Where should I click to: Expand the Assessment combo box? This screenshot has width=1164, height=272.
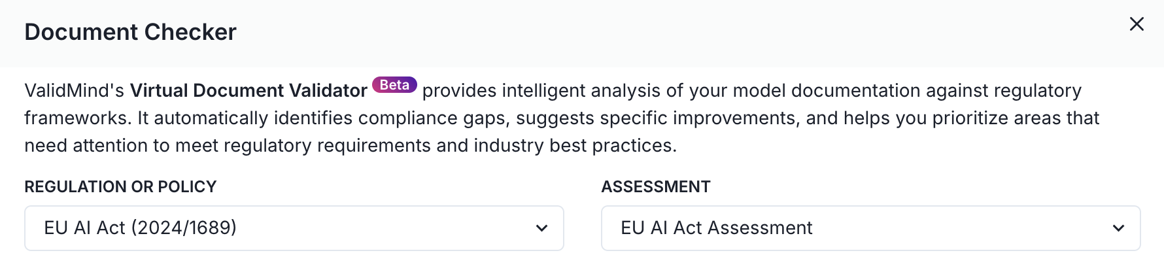pos(870,228)
